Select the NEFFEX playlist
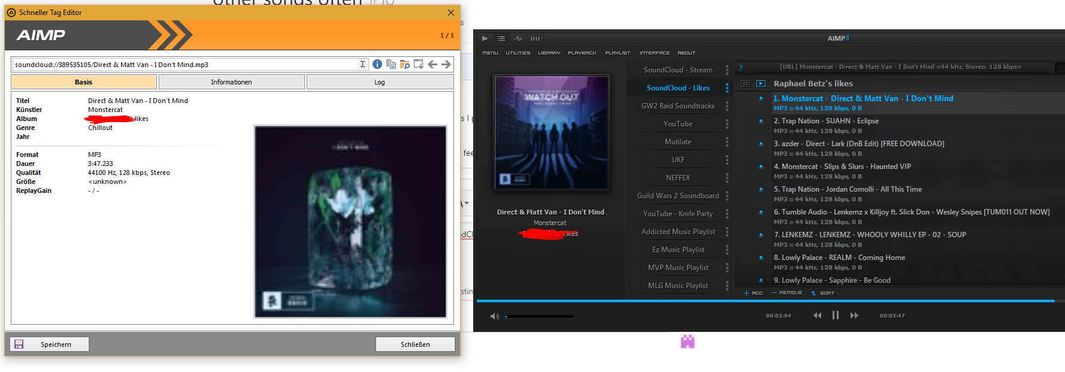 [678, 178]
